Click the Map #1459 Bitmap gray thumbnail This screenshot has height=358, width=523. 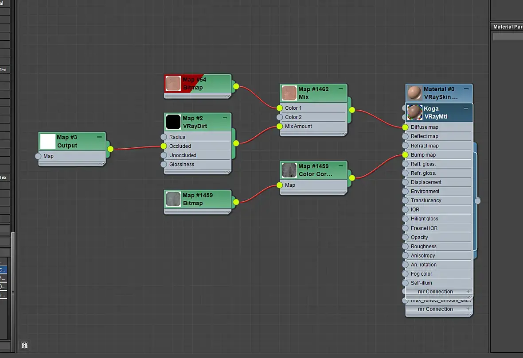click(x=173, y=199)
